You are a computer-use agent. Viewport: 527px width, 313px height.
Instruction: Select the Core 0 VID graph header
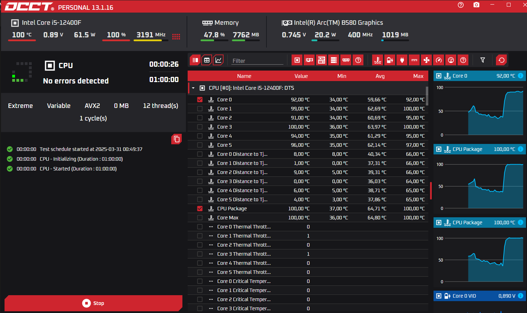[480, 296]
